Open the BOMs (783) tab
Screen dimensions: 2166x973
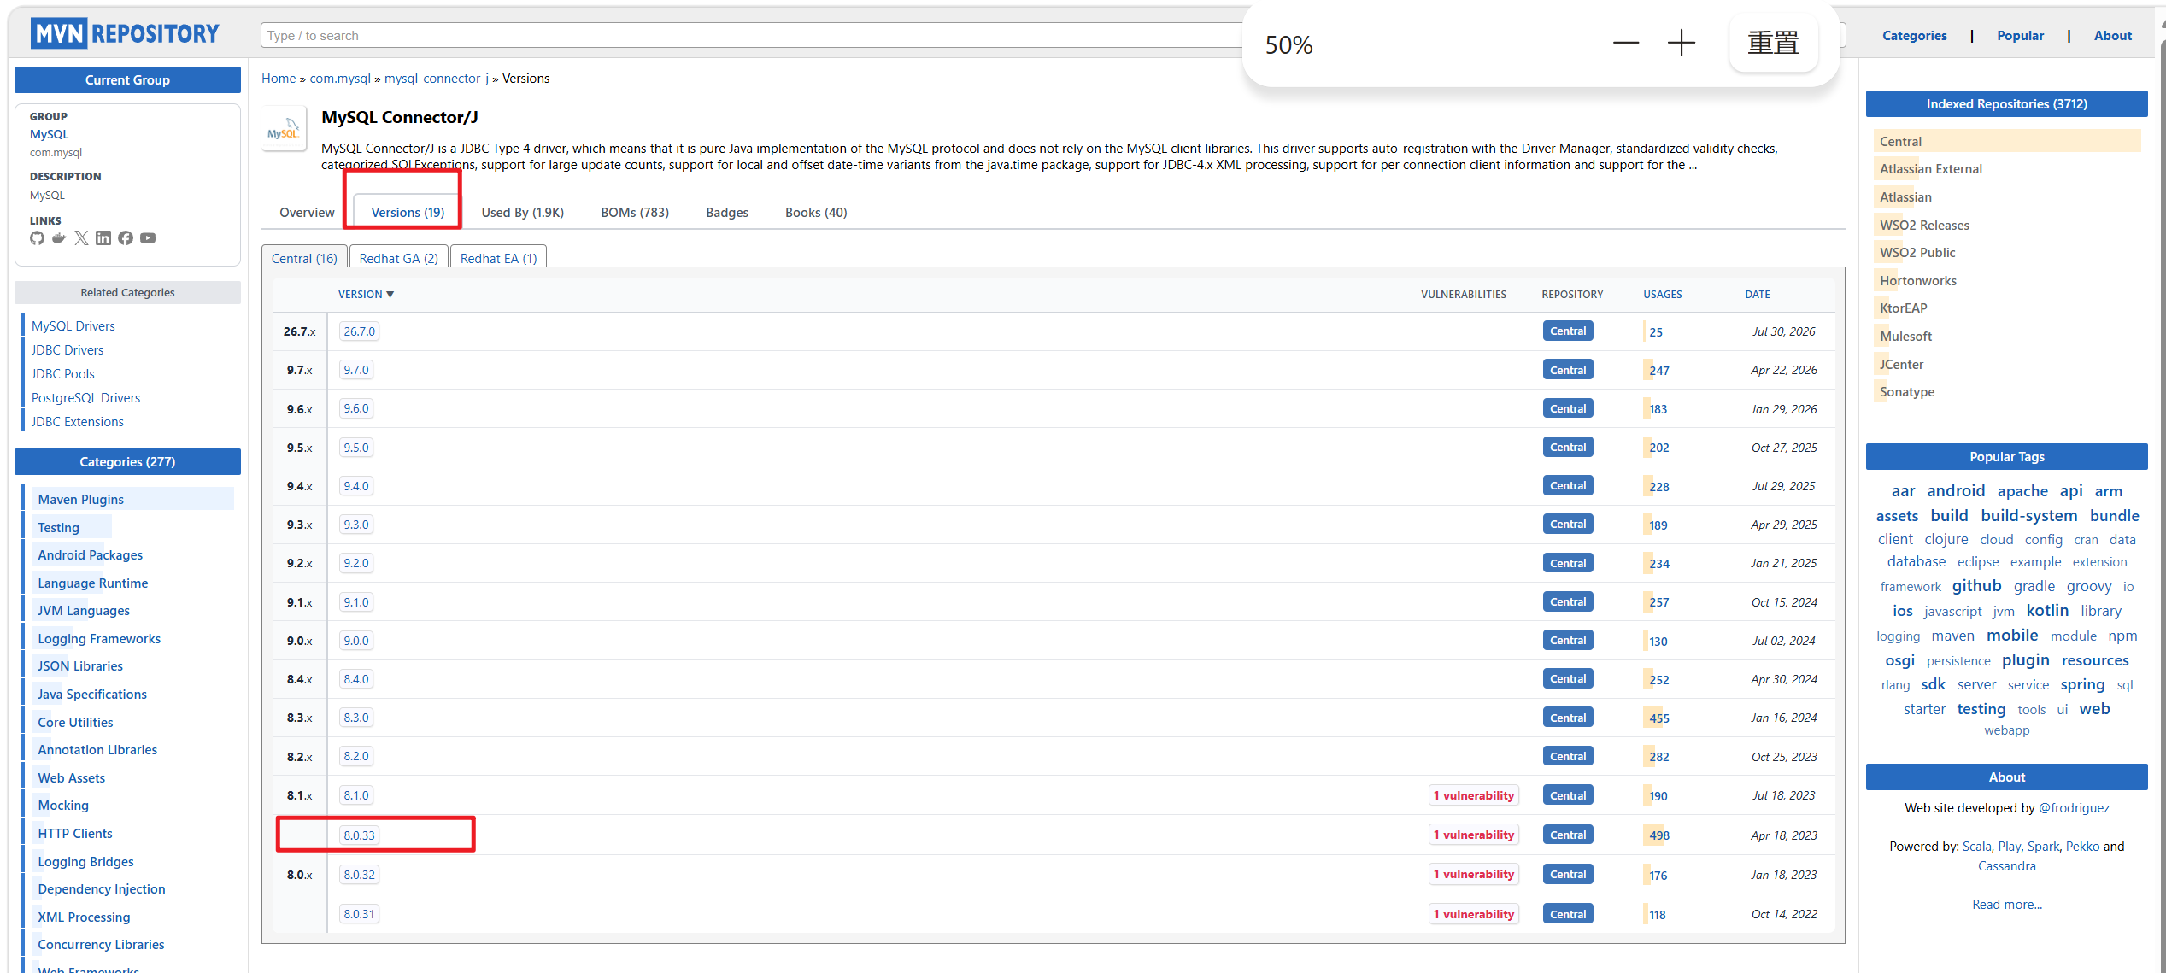634,212
